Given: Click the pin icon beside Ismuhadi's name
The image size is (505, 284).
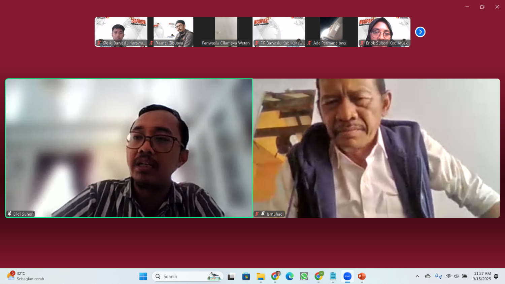Looking at the screenshot, I should click(263, 214).
